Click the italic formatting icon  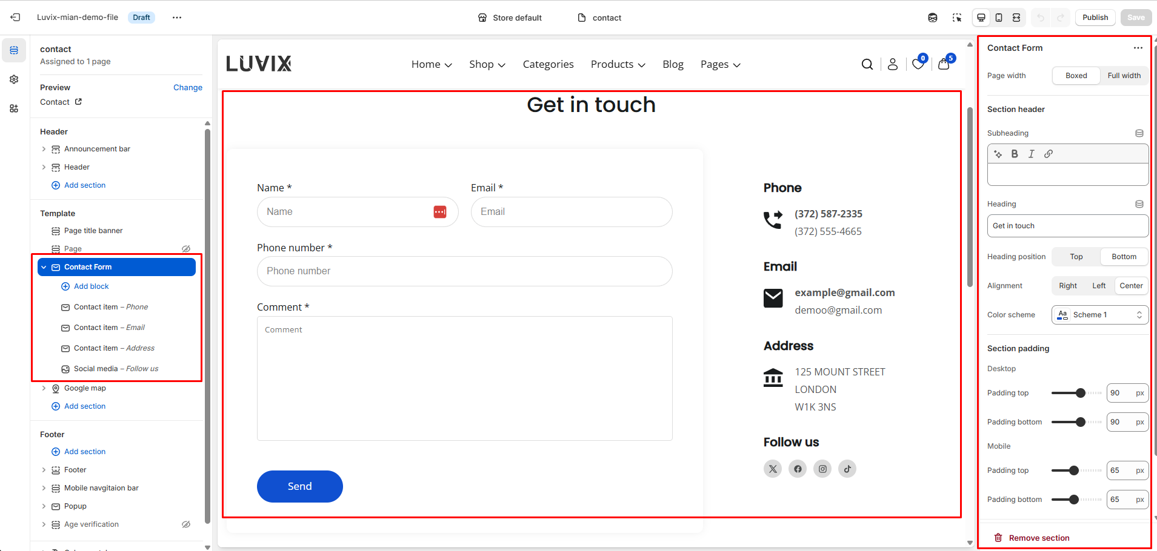click(x=1031, y=154)
